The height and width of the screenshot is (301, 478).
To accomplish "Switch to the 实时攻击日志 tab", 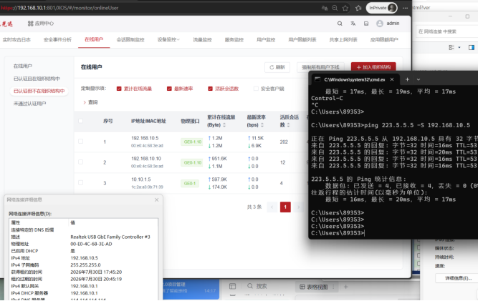I will 16,39.
